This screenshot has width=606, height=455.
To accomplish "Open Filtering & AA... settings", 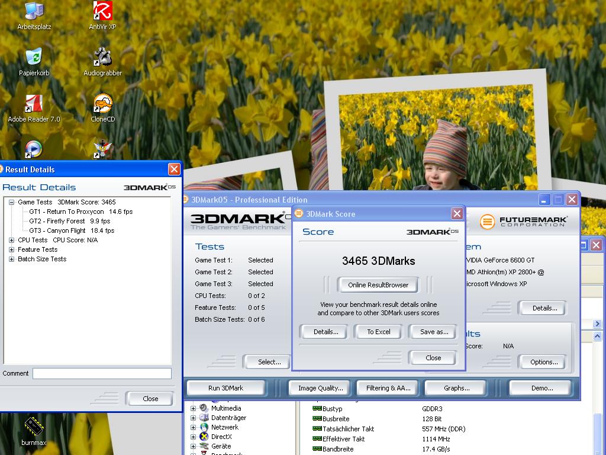I will coord(388,388).
